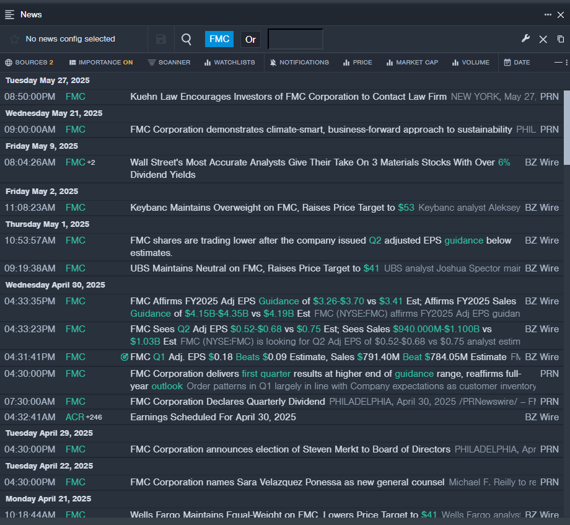Open Sara Velazquez Ponessa general counsel headline
Viewport: 570px width, 525px height.
point(287,482)
